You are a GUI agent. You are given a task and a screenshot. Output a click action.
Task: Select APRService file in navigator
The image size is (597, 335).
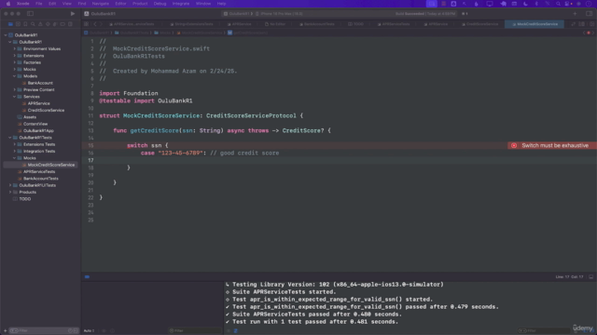pos(38,103)
